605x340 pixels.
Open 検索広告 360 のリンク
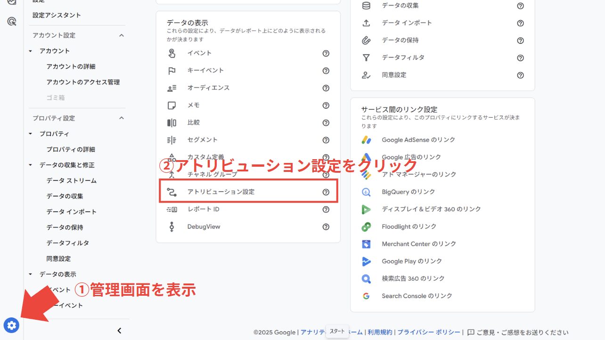pyautogui.click(x=413, y=279)
